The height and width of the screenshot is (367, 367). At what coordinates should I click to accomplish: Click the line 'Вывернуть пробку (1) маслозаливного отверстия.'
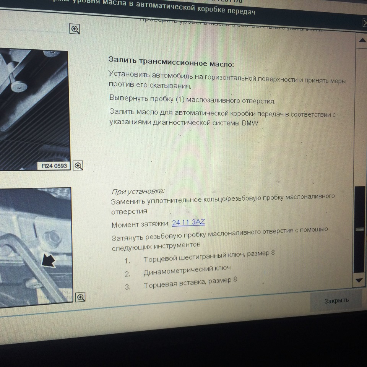pos(192,99)
